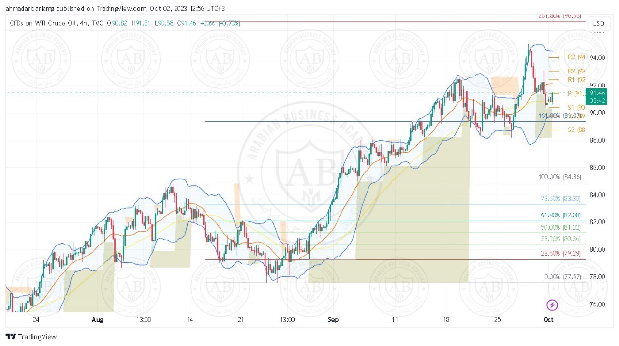The height and width of the screenshot is (346, 619).
Task: Click the 21 date label on the time axis
Action: [x=241, y=320]
